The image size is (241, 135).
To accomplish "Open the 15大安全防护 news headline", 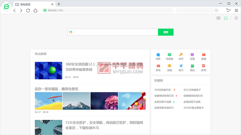I will pyautogui.click(x=104, y=125).
